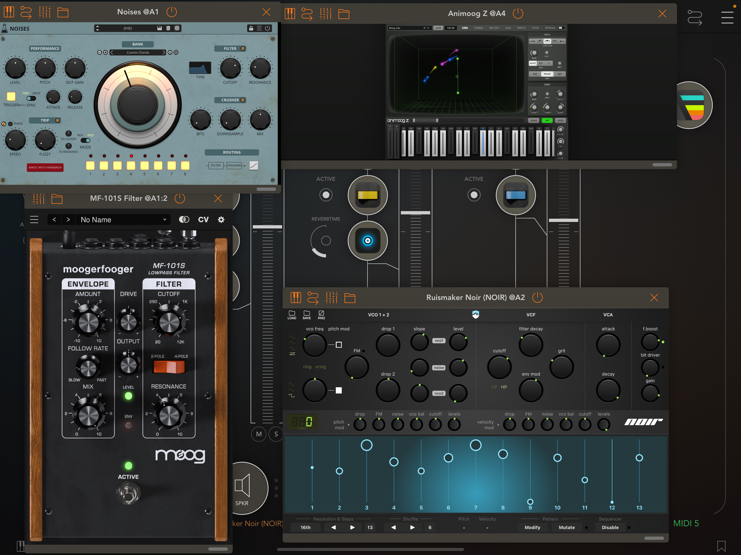Screen dimensions: 741x555
Task: Open routing icon in Animoog Z titlebar
Action: point(307,14)
